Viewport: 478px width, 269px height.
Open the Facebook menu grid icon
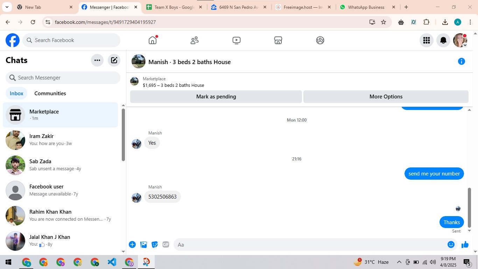426,40
